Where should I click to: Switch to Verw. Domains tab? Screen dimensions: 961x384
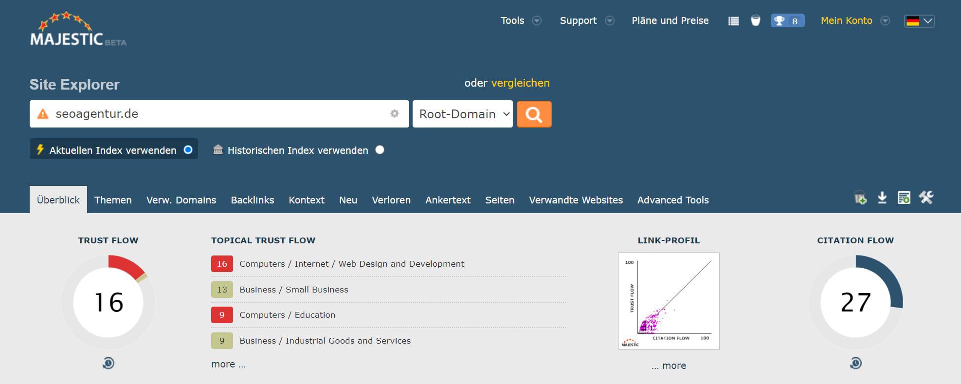click(x=181, y=200)
